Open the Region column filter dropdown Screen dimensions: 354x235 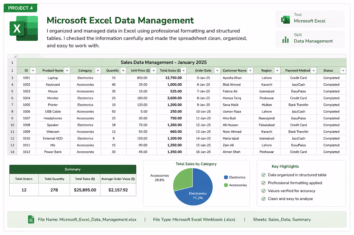tap(277, 71)
